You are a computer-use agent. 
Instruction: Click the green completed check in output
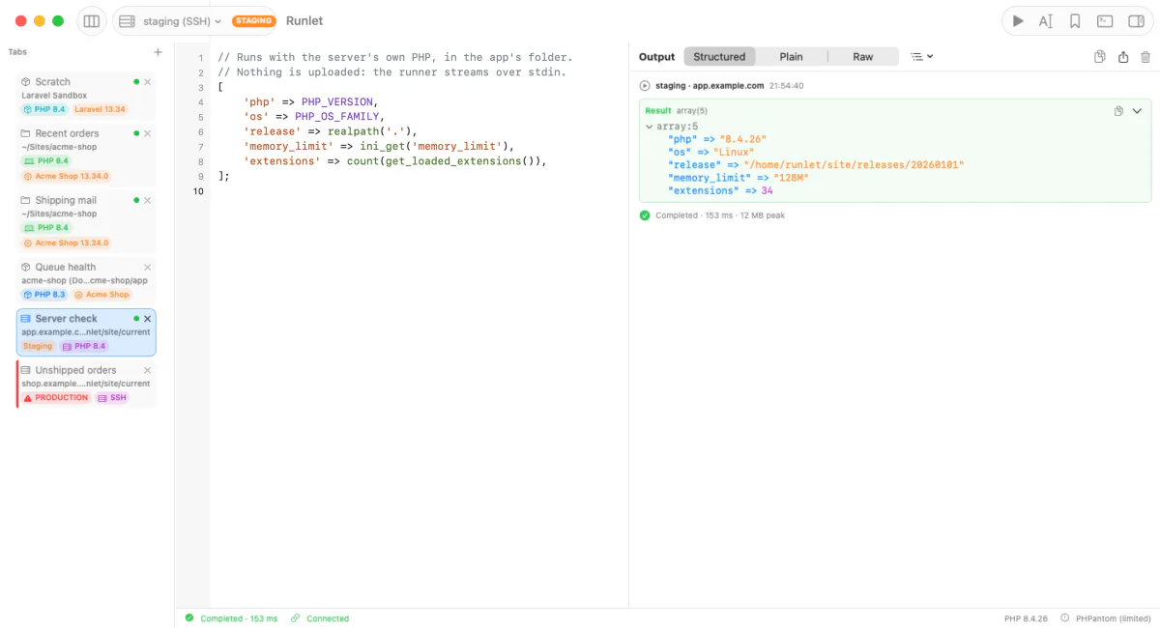tap(645, 215)
